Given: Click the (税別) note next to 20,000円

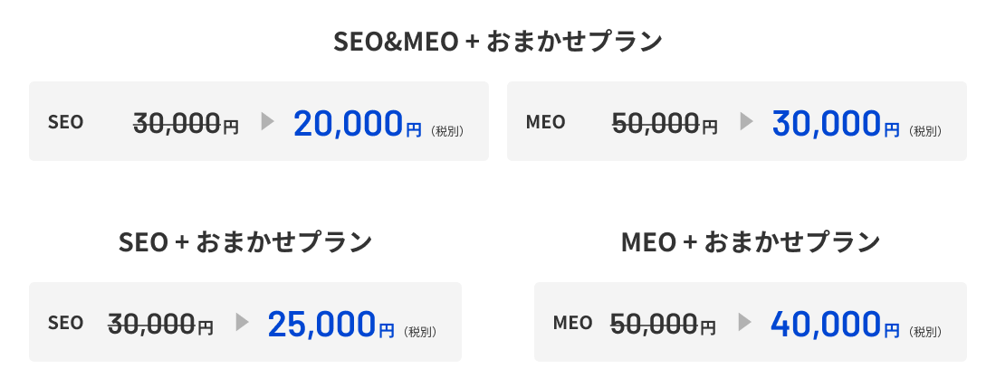Looking at the screenshot, I should [447, 131].
